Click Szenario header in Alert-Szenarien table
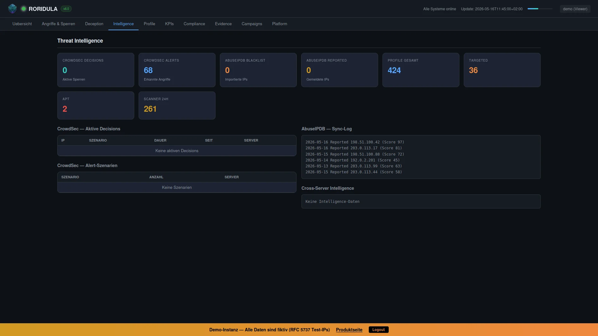The image size is (598, 336). point(70,177)
